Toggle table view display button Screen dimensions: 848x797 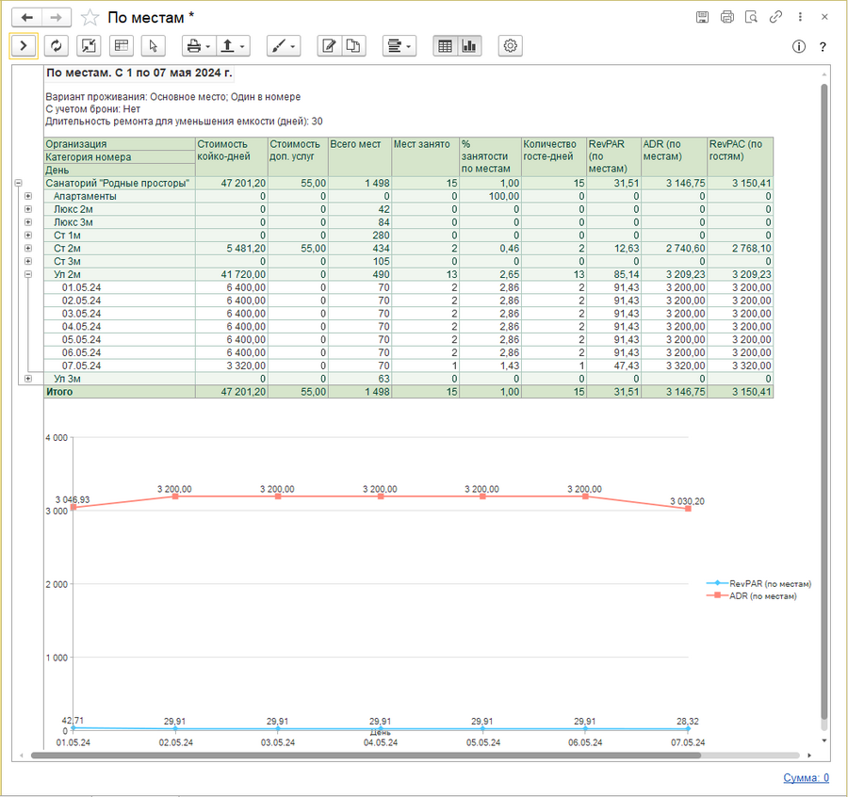pos(445,45)
